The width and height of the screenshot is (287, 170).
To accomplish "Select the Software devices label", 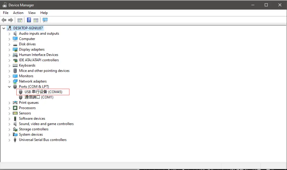I will point(32,119).
